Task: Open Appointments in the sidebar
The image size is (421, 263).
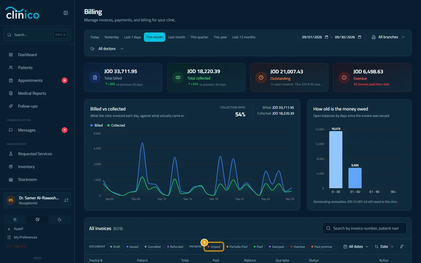Action: (37, 80)
